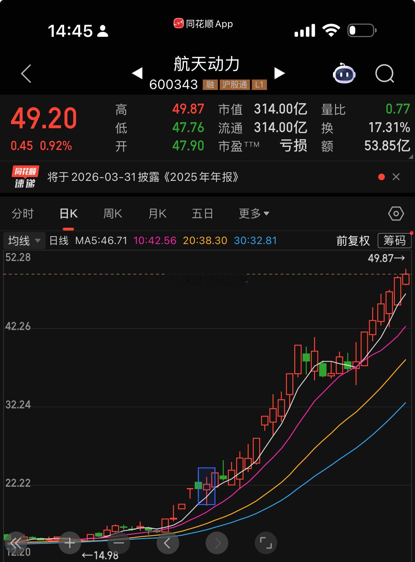
Task: Switch to 周K tab
Action: pos(113,214)
